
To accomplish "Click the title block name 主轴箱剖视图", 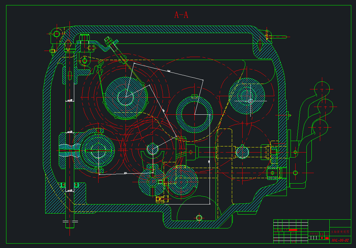I will pos(340,232).
